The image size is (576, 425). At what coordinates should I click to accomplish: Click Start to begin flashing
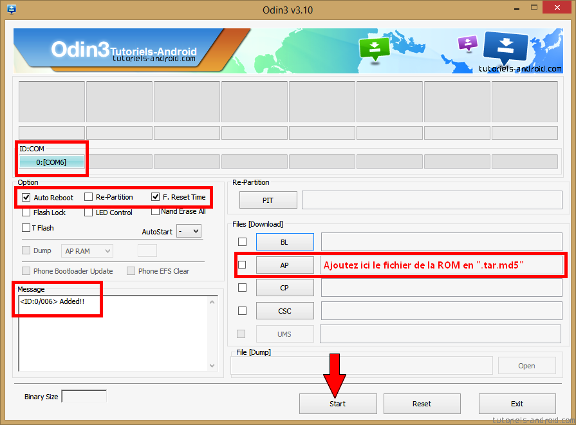point(338,404)
